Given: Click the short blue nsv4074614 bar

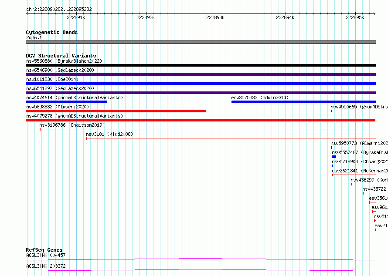Looking at the screenshot, I should coord(66,102).
